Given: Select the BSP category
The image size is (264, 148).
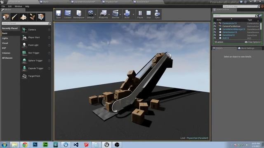Looking at the screenshot, I should (4, 48).
